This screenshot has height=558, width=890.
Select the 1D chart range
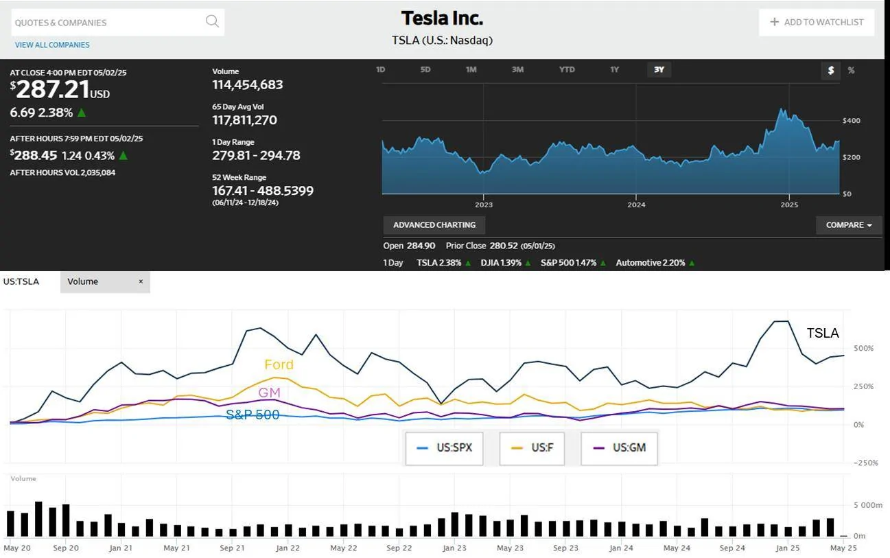coord(381,69)
